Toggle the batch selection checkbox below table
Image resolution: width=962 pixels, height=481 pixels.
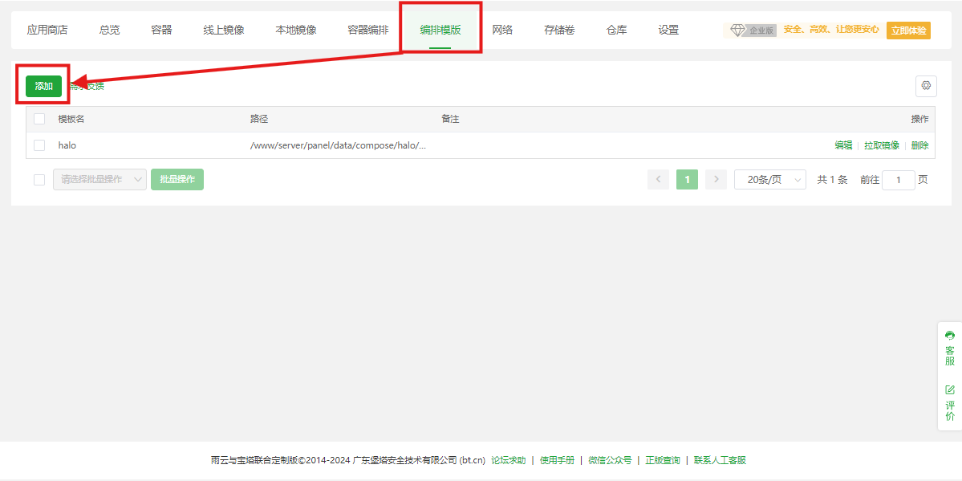pyautogui.click(x=39, y=180)
